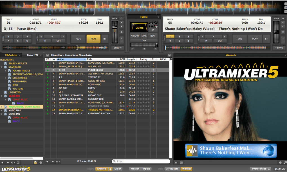This screenshot has width=287, height=172.
Task: Collapse the STANDARD tree node
Action: click(x=2, y=67)
